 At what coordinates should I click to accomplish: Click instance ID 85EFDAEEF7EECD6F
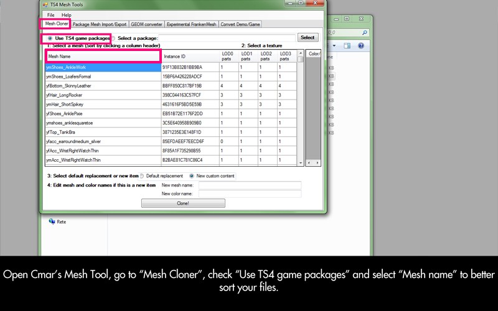tap(183, 141)
